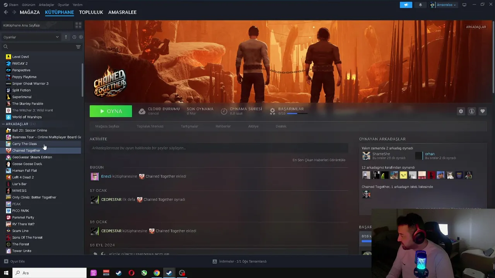Viewport: 495px width, 278px height.
Task: Select Level Devil in the library
Action: pos(20,57)
